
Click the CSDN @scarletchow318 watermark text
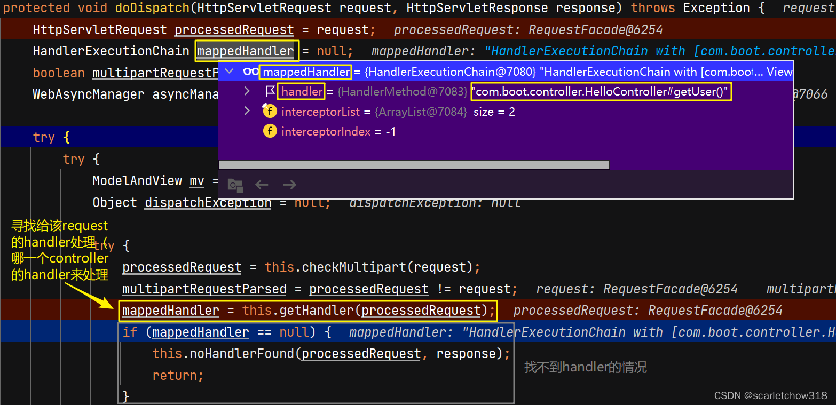pos(770,395)
